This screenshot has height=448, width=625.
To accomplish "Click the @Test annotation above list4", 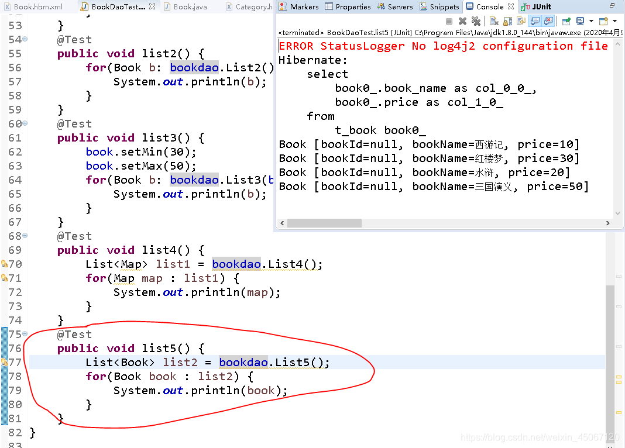I will [x=74, y=236].
